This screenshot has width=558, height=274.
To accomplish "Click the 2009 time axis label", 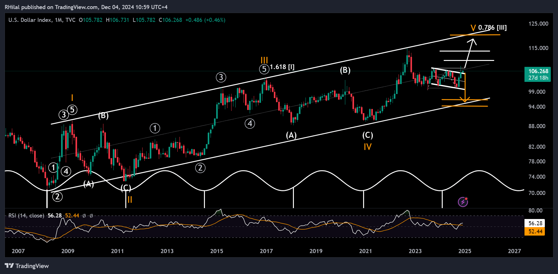I will click(x=68, y=251).
